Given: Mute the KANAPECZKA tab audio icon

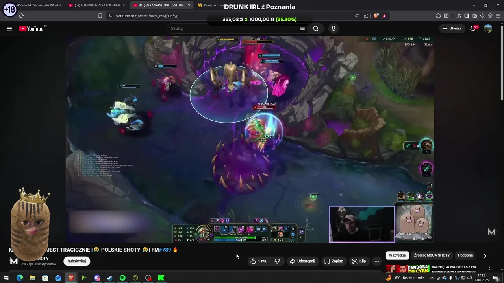Looking at the screenshot, I should (141, 5).
